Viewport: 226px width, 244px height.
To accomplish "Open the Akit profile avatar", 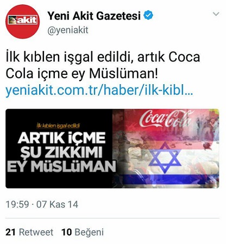I will [22, 22].
